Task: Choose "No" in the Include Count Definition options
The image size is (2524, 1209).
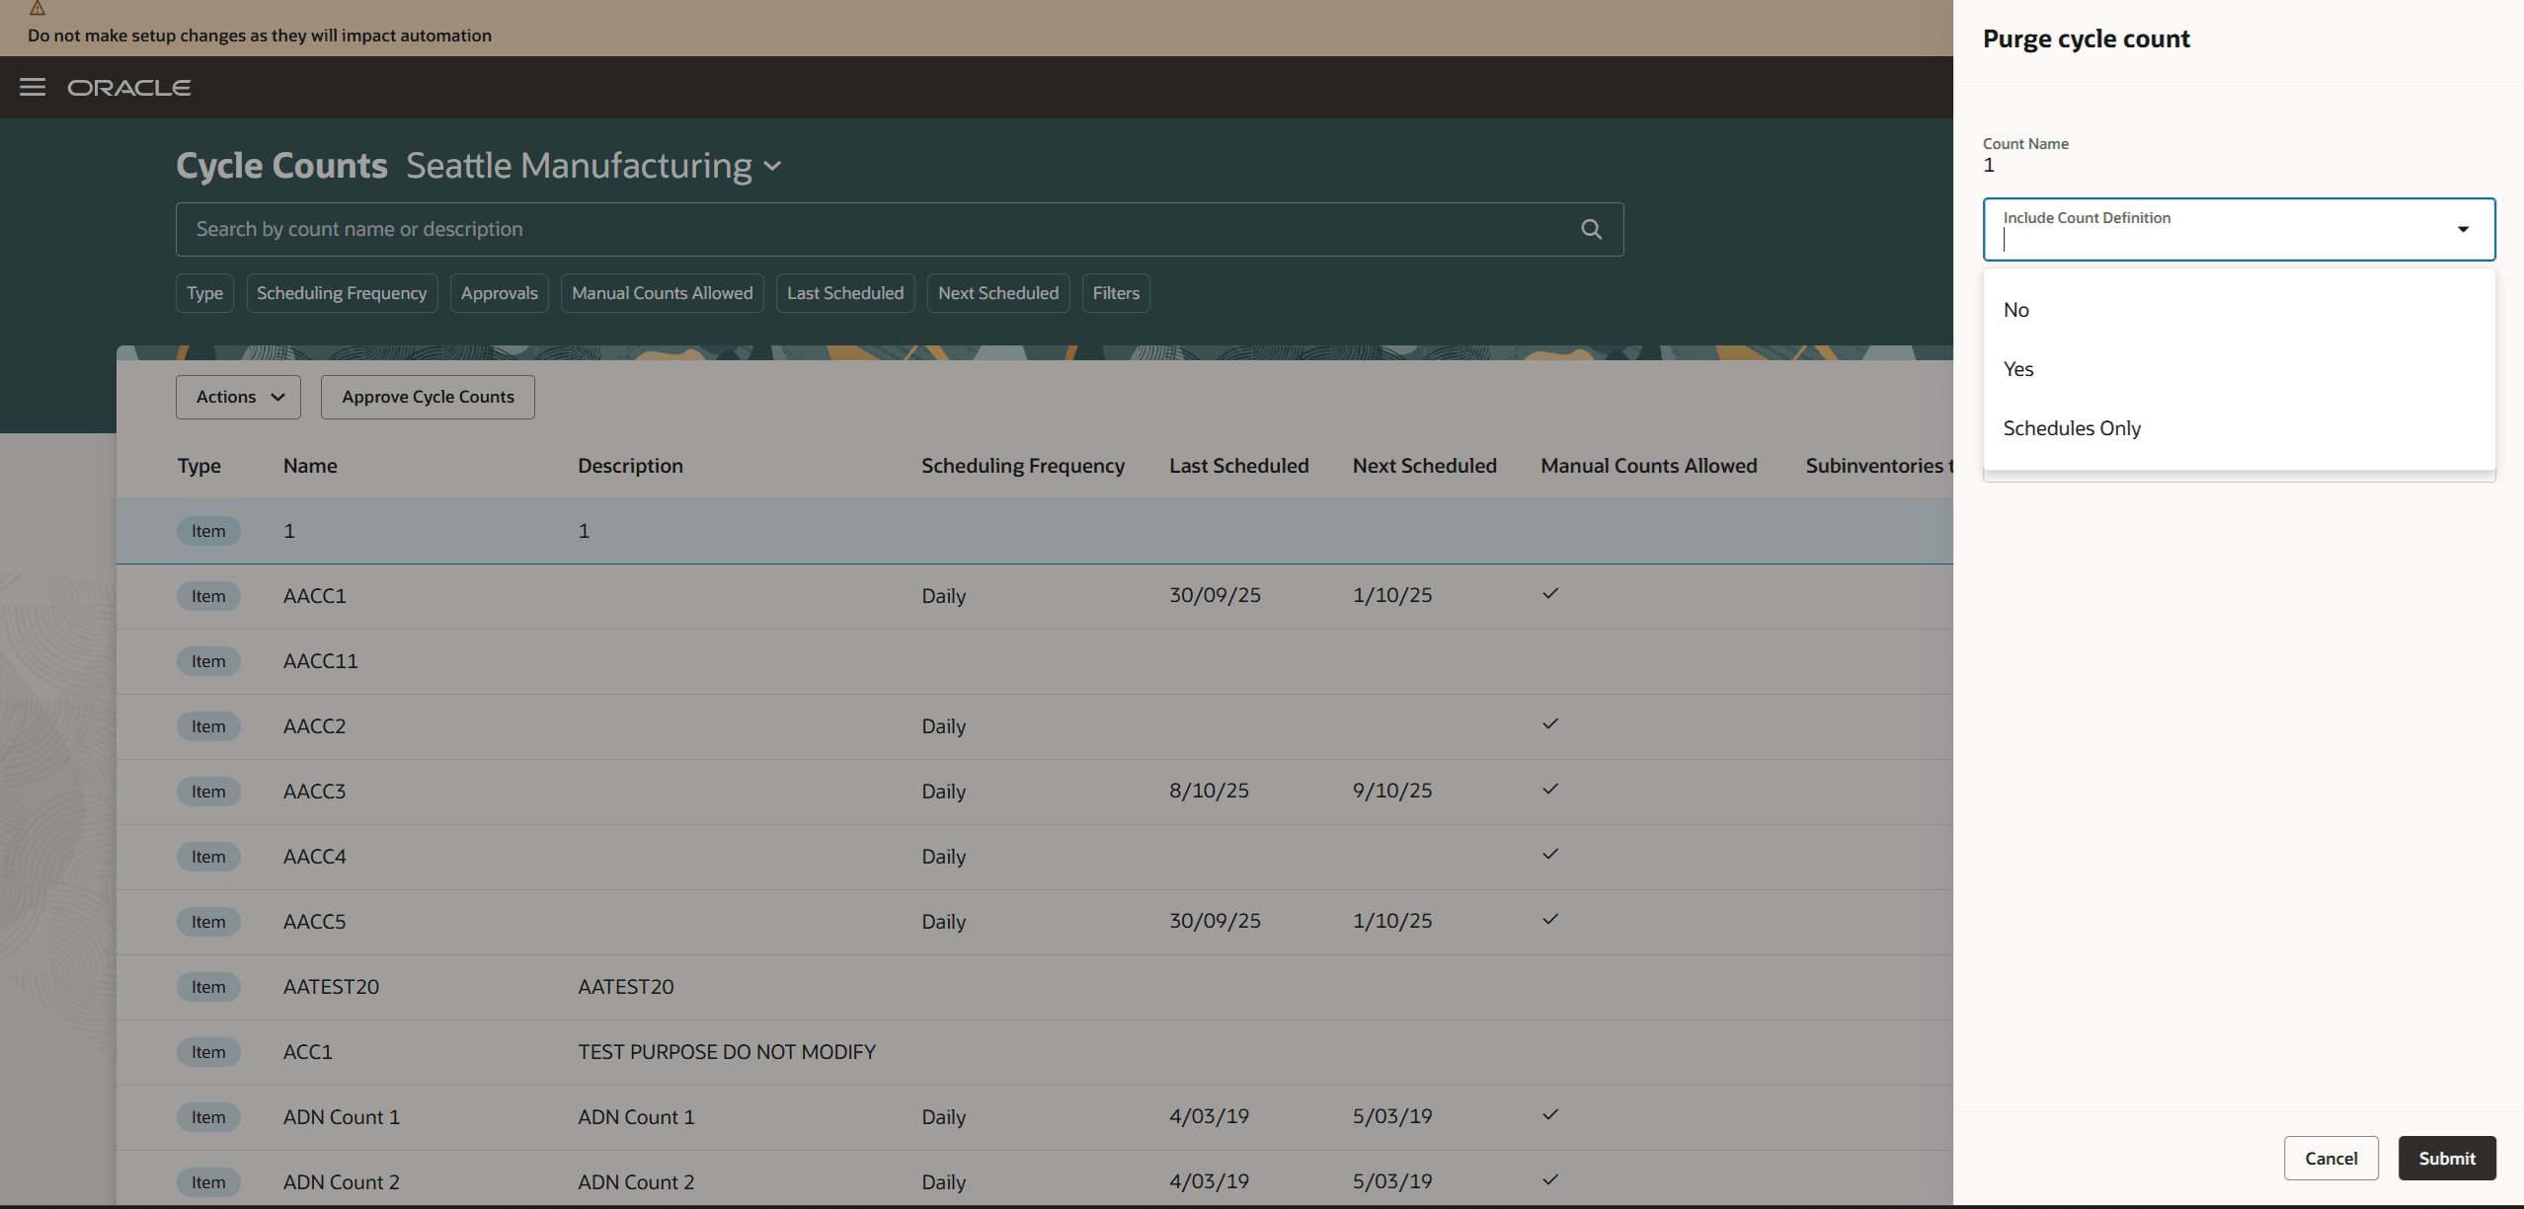Action: point(2017,309)
